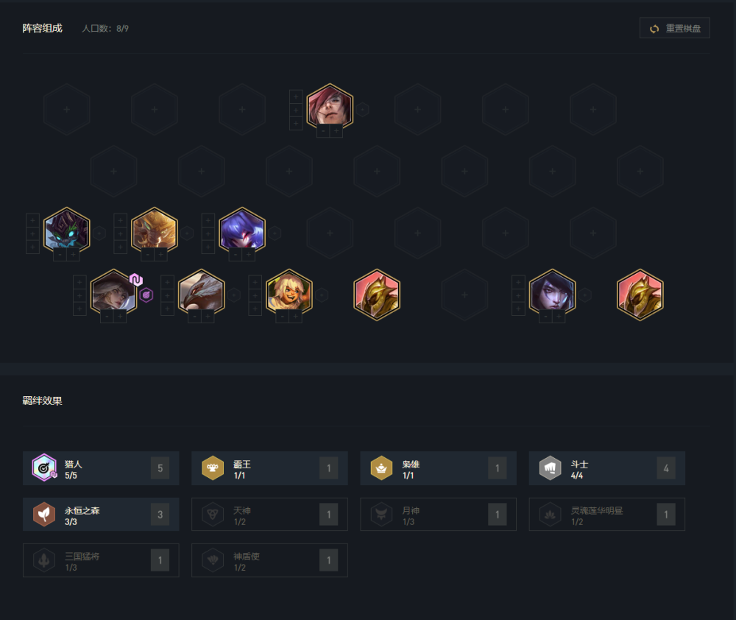Increase star level of the dark-haired champion on right
This screenshot has width=736, height=620.
coord(559,317)
